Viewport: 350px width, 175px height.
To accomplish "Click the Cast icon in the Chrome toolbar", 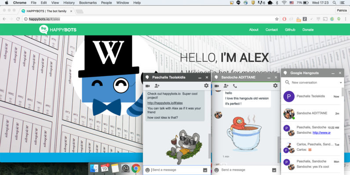I will (325, 19).
